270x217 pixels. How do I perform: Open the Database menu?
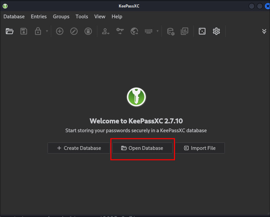click(x=14, y=17)
